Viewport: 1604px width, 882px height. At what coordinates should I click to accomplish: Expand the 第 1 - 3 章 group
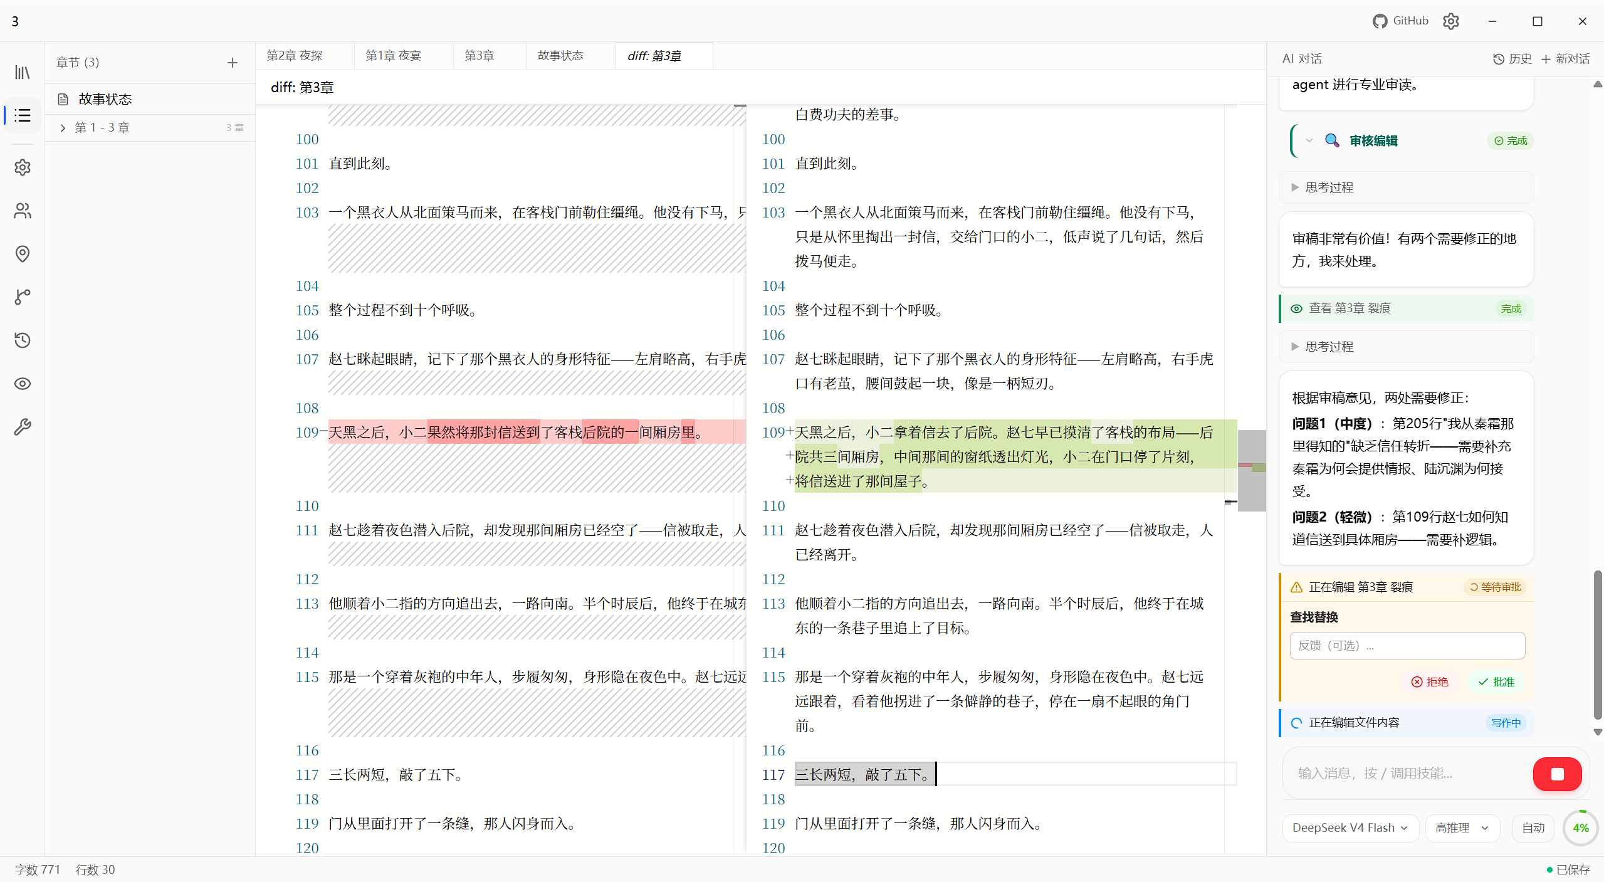pyautogui.click(x=150, y=127)
